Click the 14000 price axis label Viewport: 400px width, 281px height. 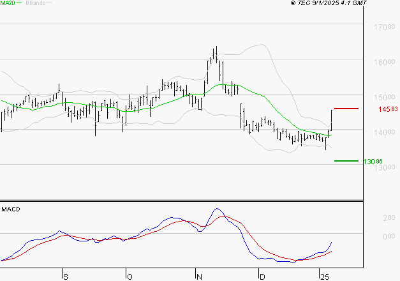click(x=385, y=132)
